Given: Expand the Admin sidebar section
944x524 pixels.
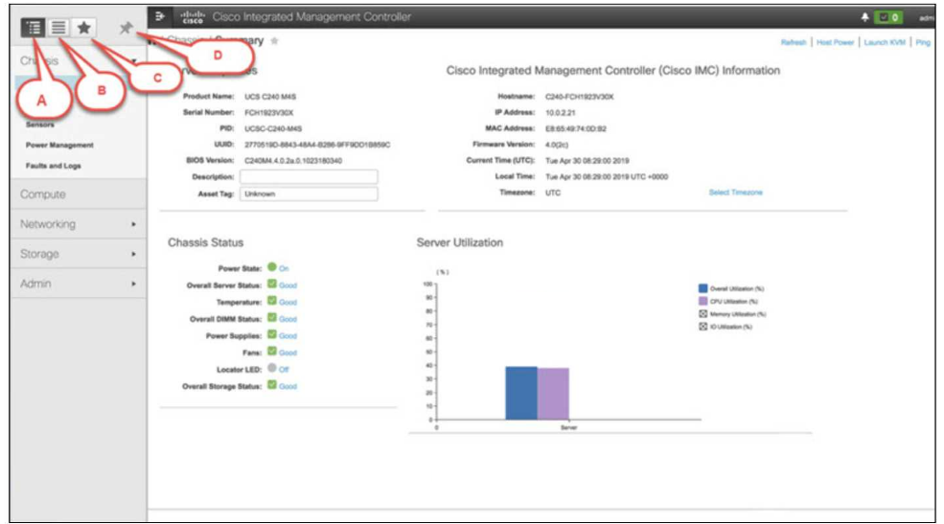Looking at the screenshot, I should tap(133, 285).
